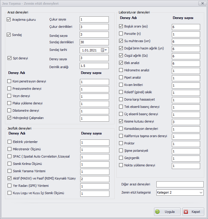
Task: Focus the Boşluk oranı count input
Action: (186, 27)
